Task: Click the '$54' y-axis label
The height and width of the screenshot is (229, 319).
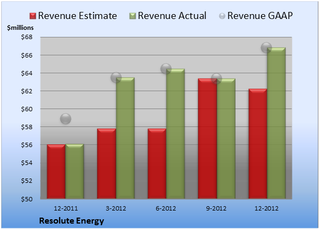Action: click(x=27, y=163)
